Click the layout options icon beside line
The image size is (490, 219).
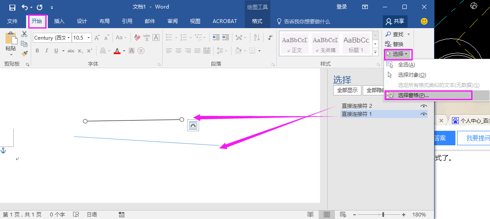click(x=193, y=125)
